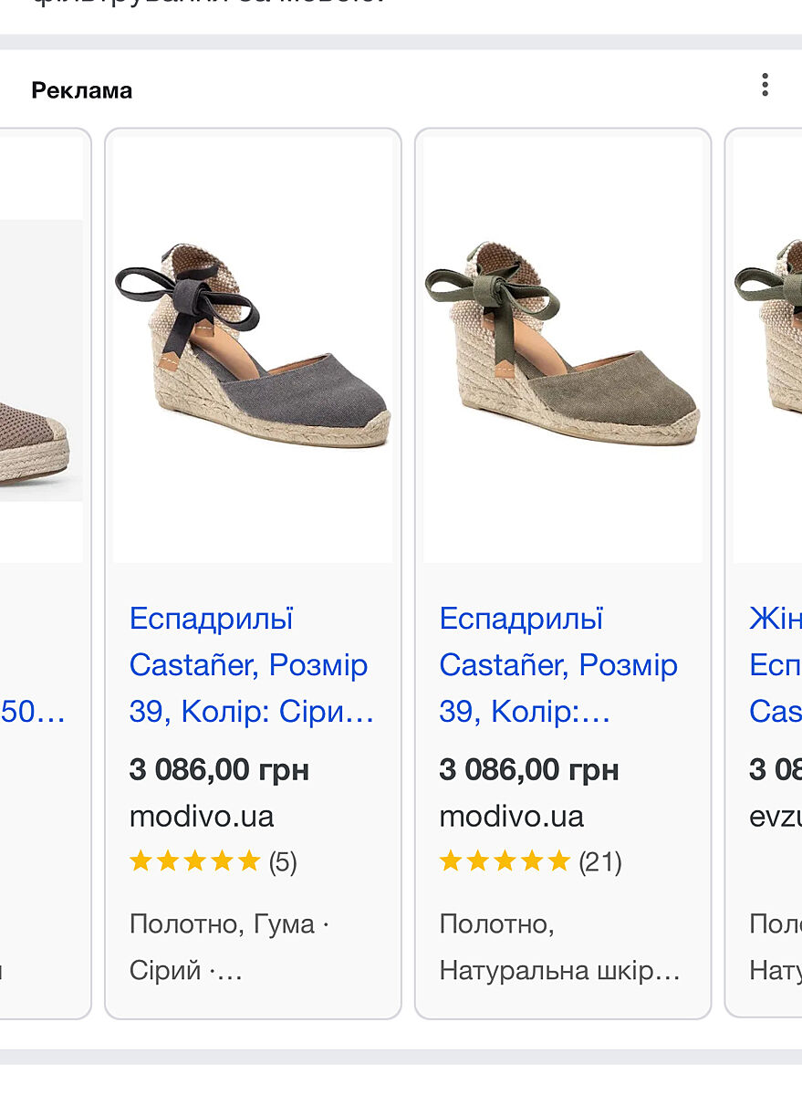Click 'Полотно, Гума · Сірий' description text
The width and height of the screenshot is (802, 1095).
[x=229, y=946]
